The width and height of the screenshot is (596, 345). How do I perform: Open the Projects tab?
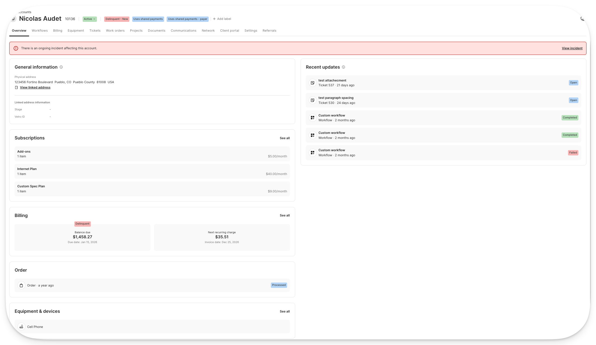tap(136, 31)
